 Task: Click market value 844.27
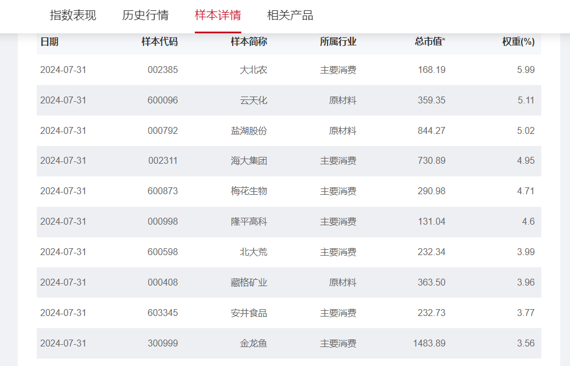tap(432, 131)
